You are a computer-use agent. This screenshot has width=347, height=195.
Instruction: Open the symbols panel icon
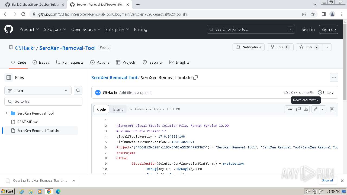332,109
